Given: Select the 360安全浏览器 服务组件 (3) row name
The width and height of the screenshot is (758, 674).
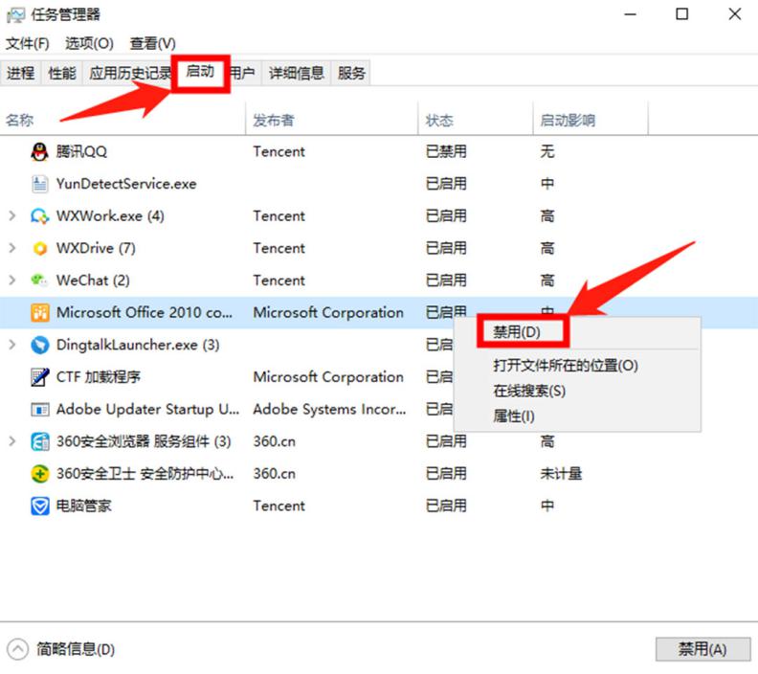Looking at the screenshot, I should click(144, 441).
